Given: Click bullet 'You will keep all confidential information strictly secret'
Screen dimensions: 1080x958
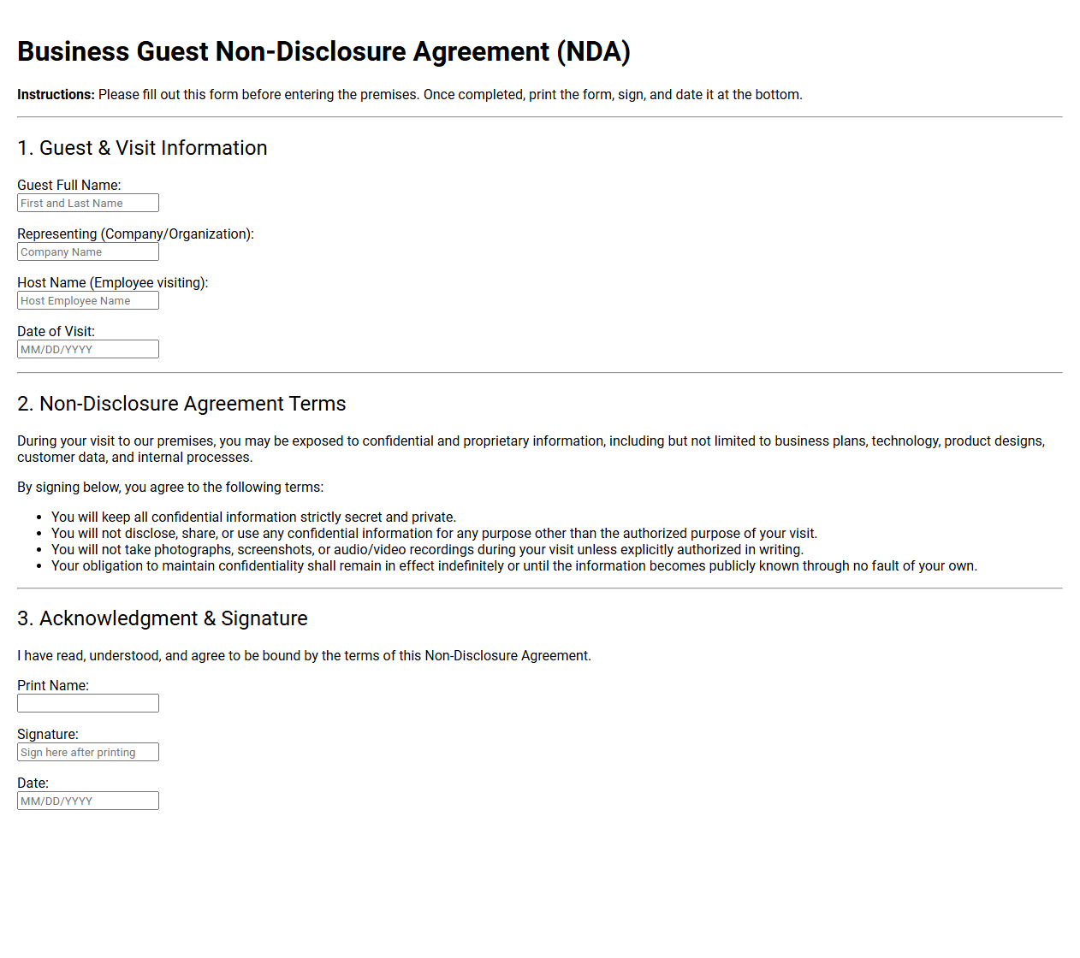Looking at the screenshot, I should point(253,517).
